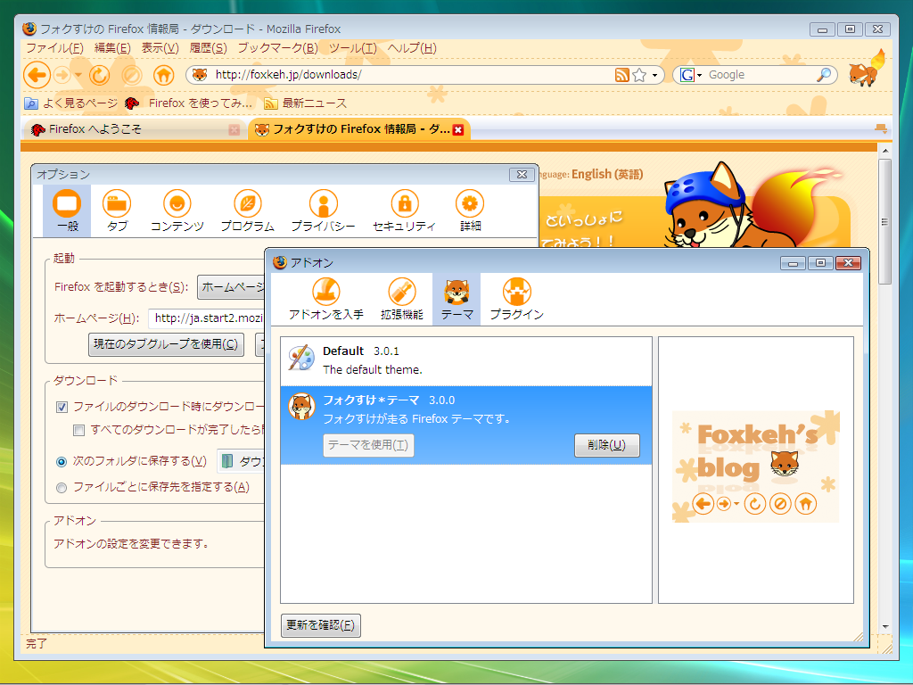Open the 表示 menu
Viewport: 913px width, 685px height.
(160, 48)
